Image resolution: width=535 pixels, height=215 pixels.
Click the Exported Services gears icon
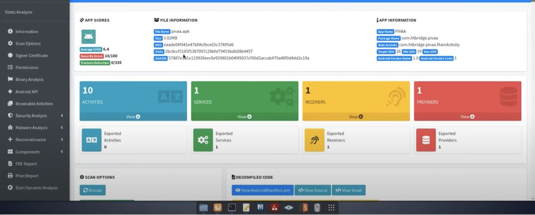pos(203,140)
